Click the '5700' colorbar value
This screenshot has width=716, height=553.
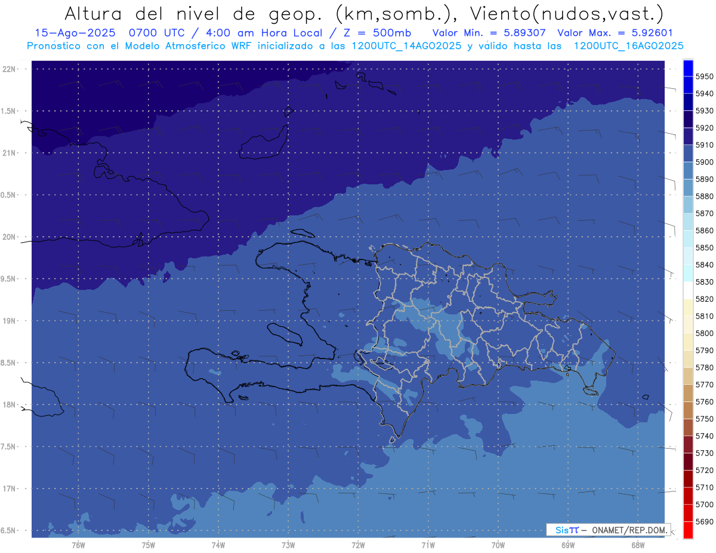(x=705, y=504)
